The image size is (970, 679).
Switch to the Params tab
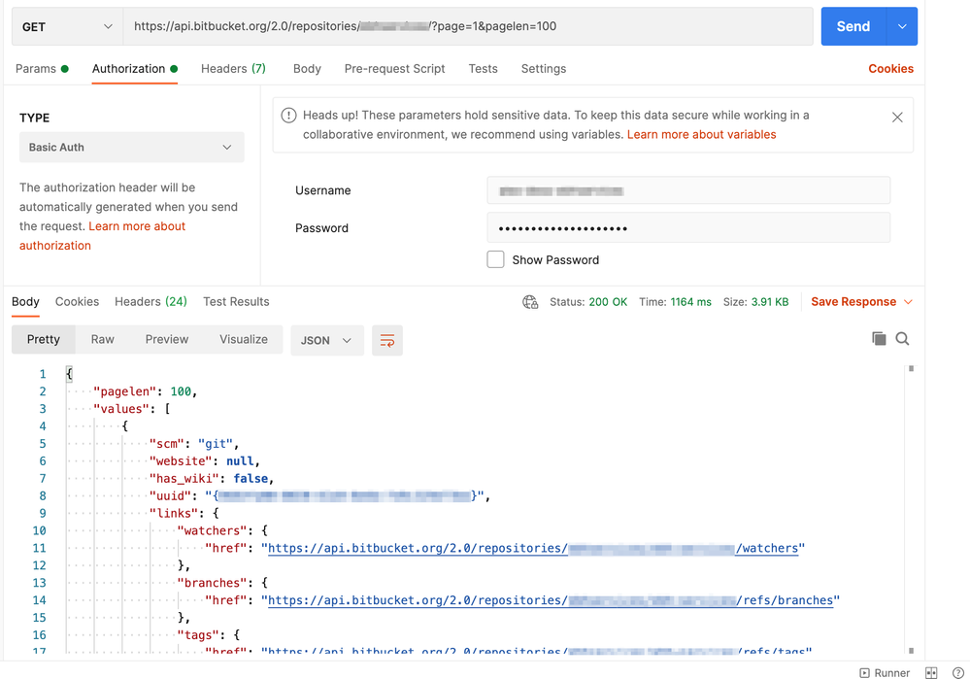point(42,69)
